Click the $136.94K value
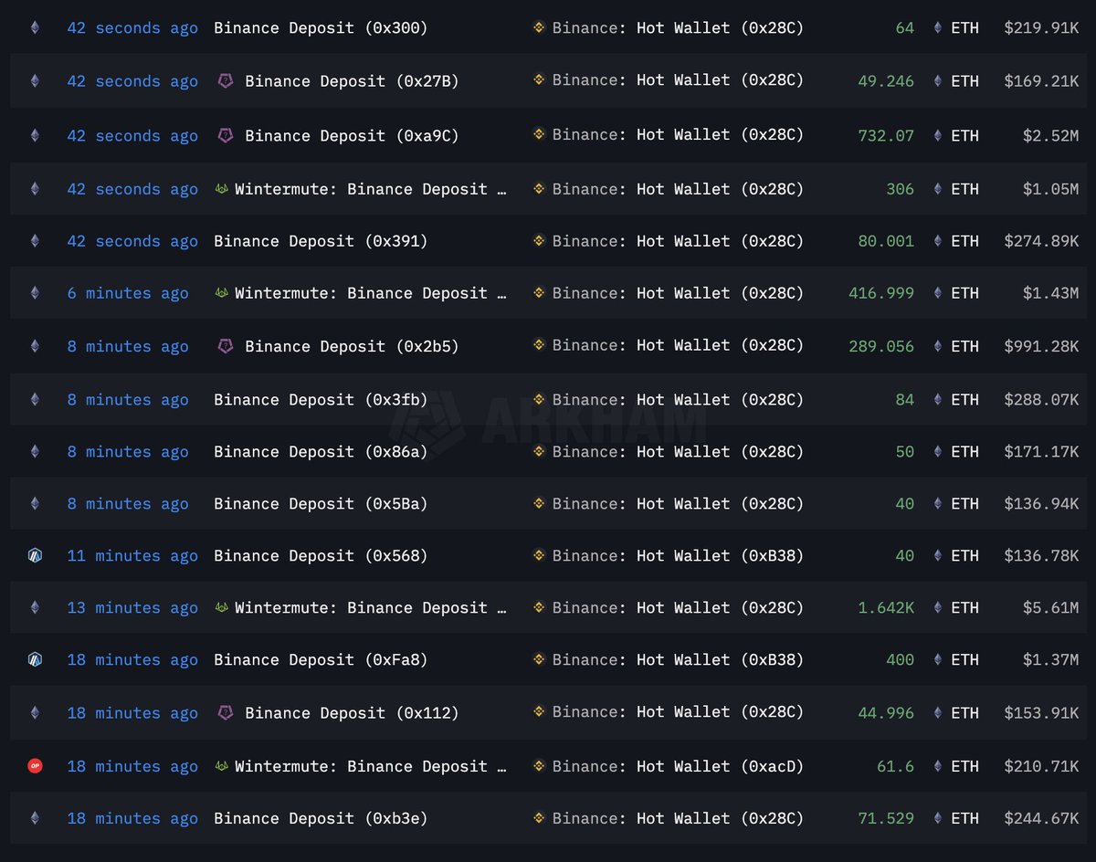Image resolution: width=1096 pixels, height=862 pixels. 1041,504
